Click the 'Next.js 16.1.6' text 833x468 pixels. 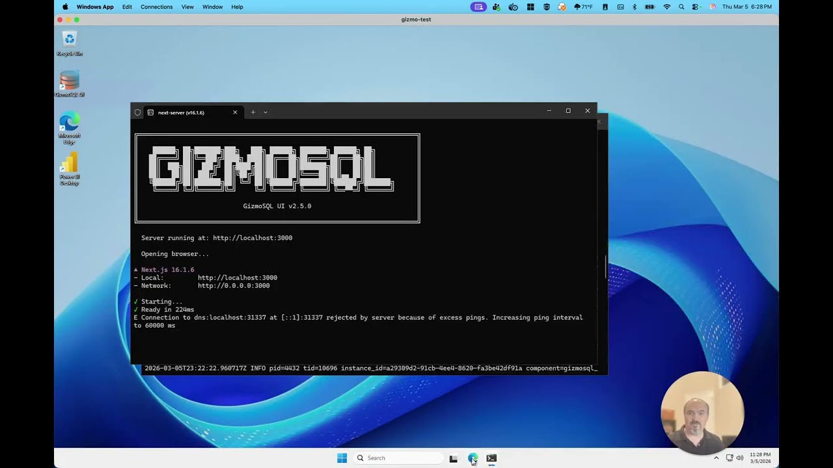click(168, 270)
